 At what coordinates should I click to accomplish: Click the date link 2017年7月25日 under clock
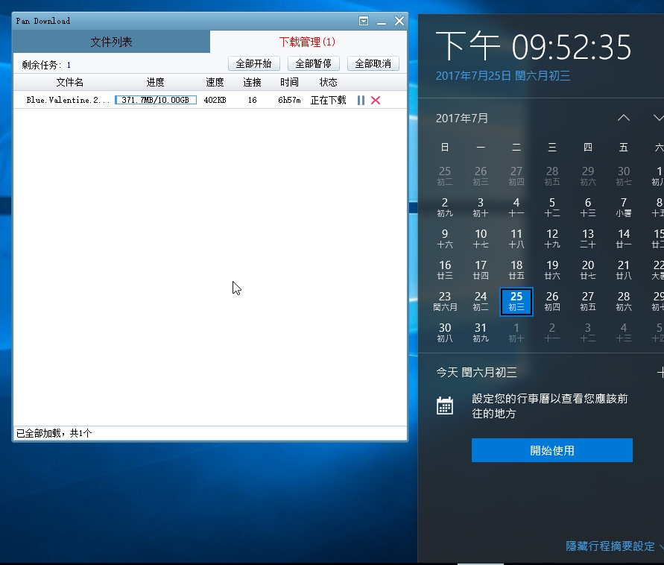473,75
